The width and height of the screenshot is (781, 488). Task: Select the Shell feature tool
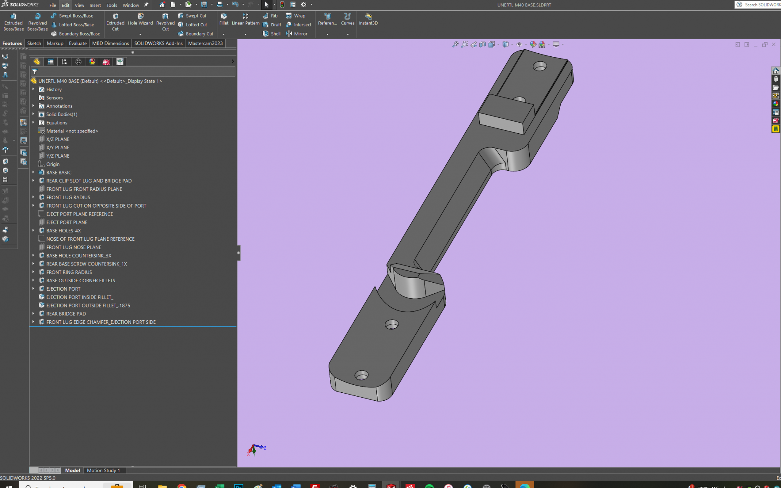[x=272, y=34]
